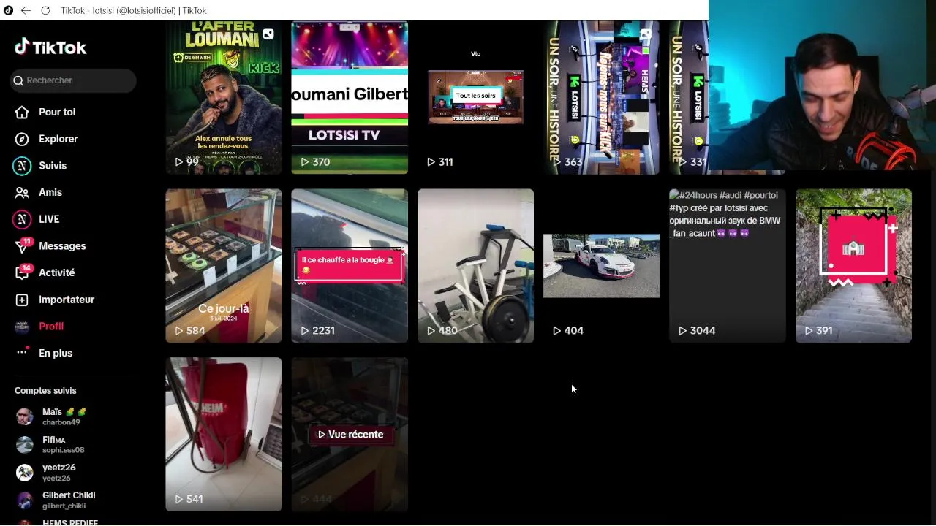Click the plus icon beside Importateur

[x=22, y=300]
